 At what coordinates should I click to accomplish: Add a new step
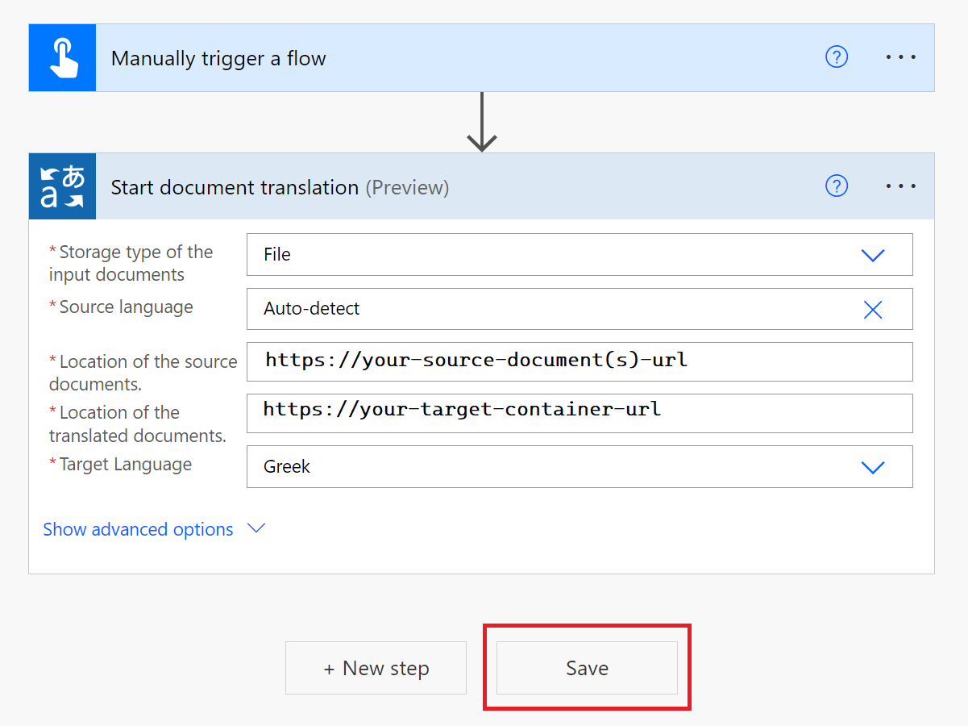point(376,667)
